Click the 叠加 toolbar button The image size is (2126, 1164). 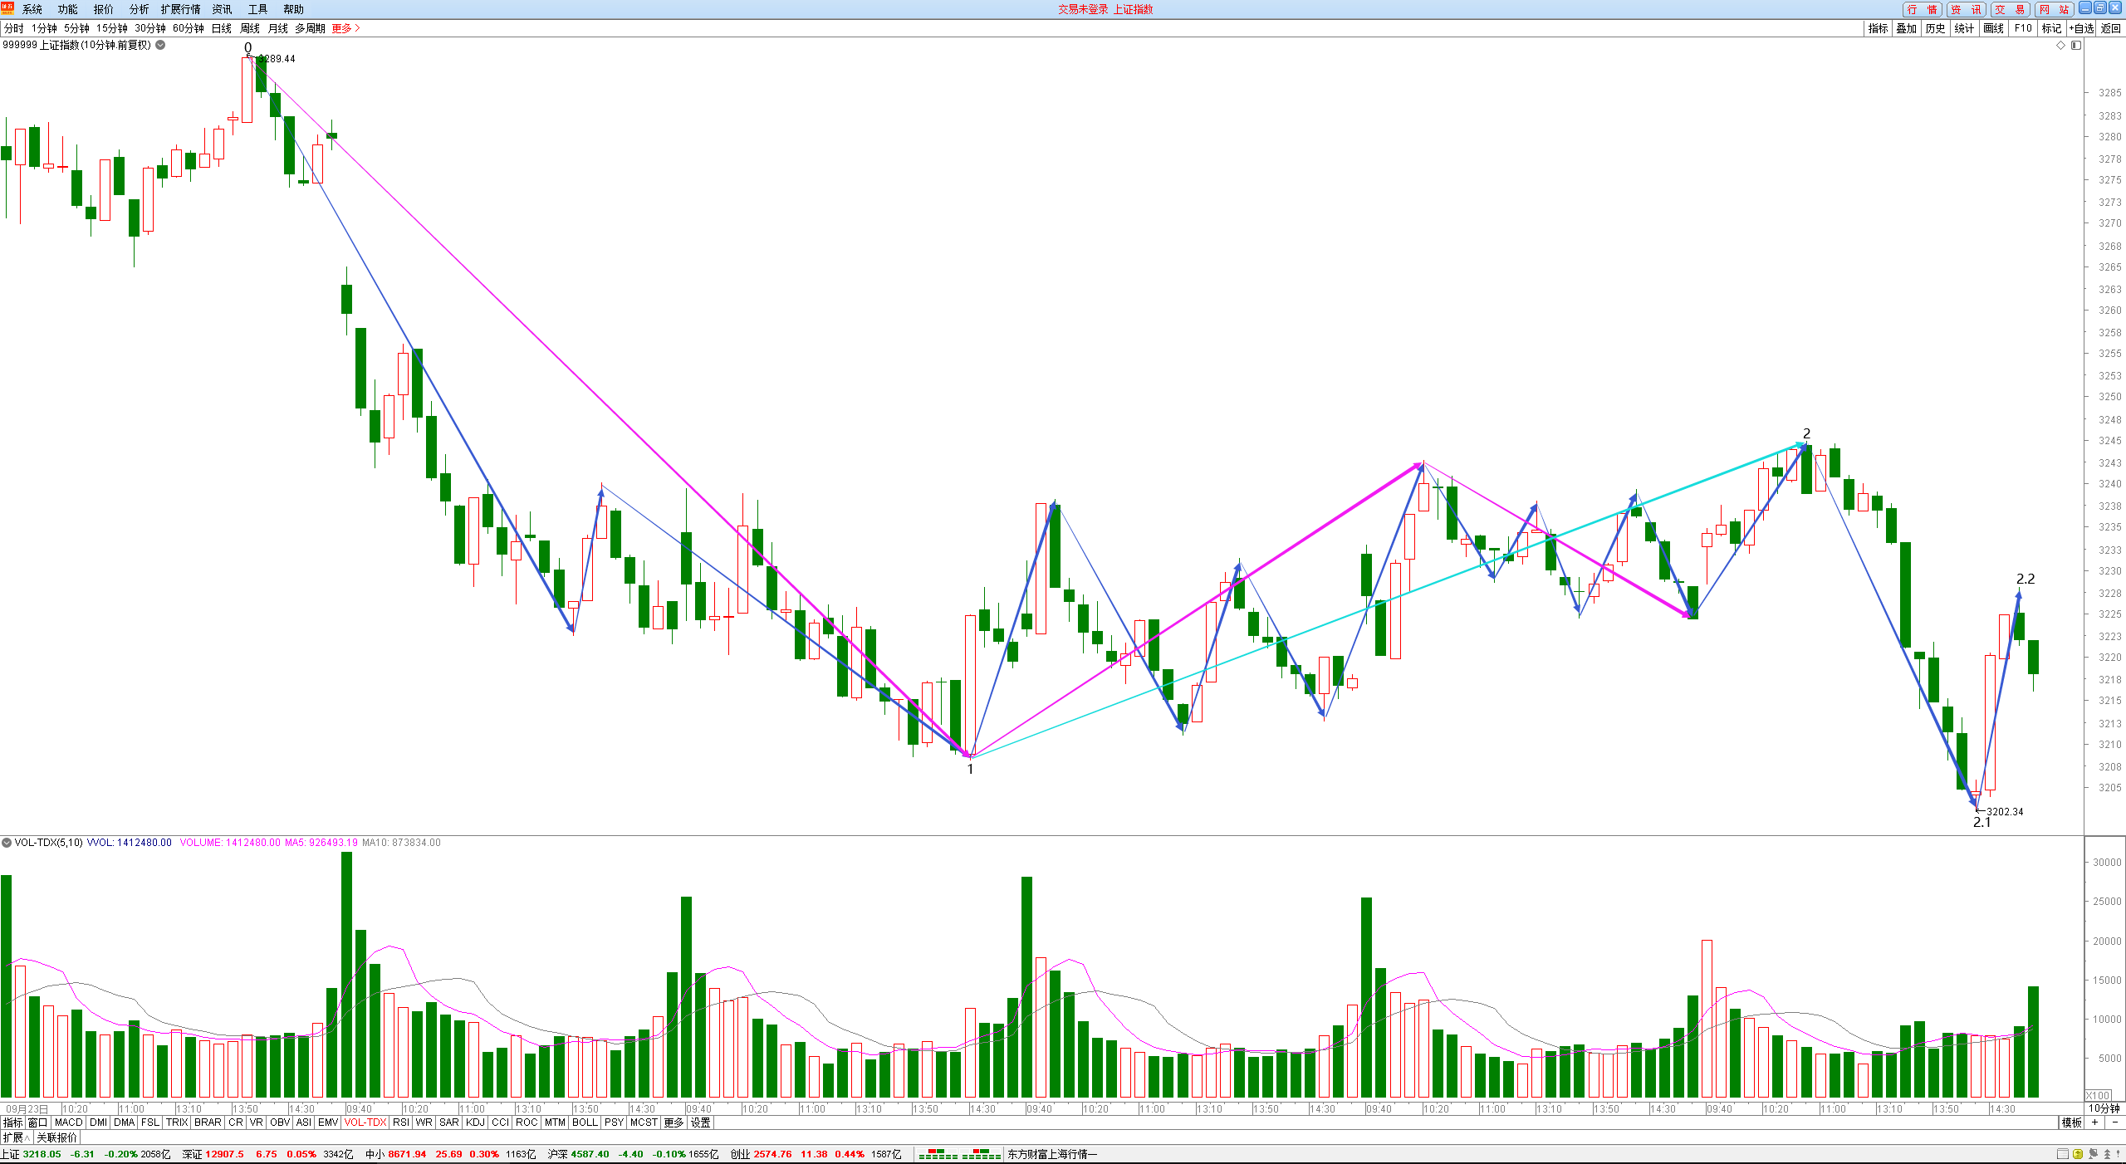(x=1907, y=28)
